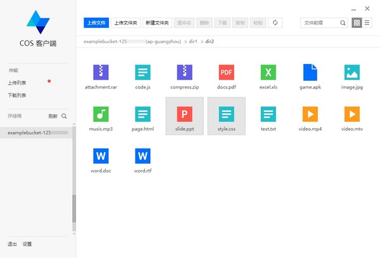The height and width of the screenshot is (258, 380).
Task: Click the search magnifier in file prefix box
Action: click(x=343, y=23)
